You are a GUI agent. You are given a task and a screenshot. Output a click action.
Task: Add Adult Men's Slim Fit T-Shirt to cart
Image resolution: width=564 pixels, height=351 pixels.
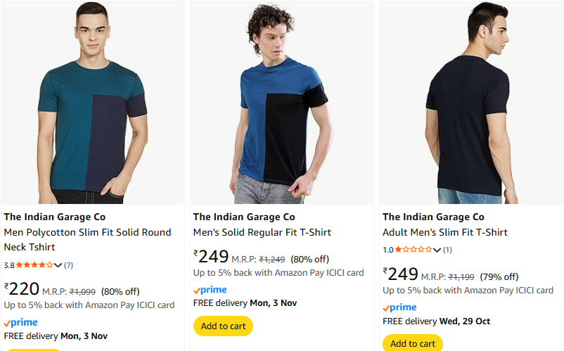point(413,343)
